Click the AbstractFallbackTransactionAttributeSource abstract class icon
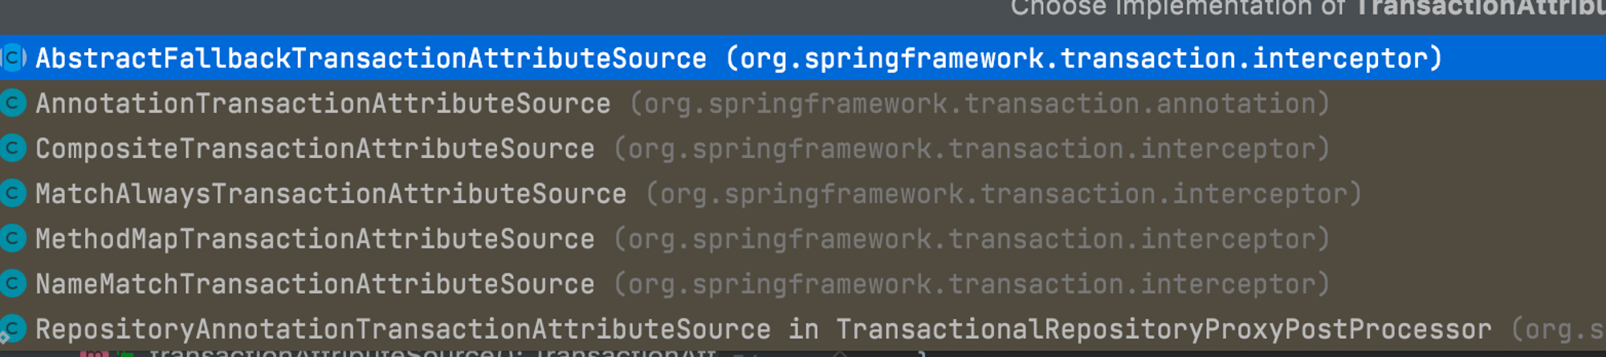The height and width of the screenshot is (357, 1606). click(x=13, y=58)
